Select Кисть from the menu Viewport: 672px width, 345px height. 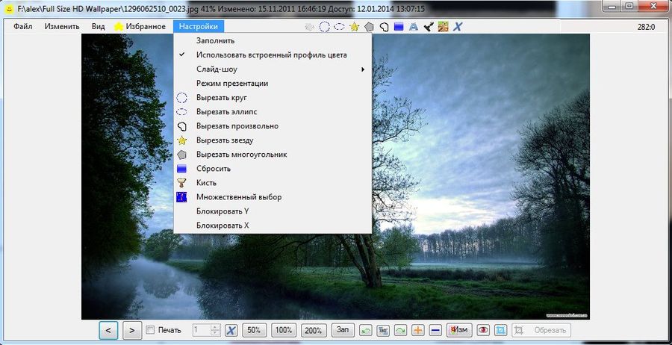[x=272, y=182]
